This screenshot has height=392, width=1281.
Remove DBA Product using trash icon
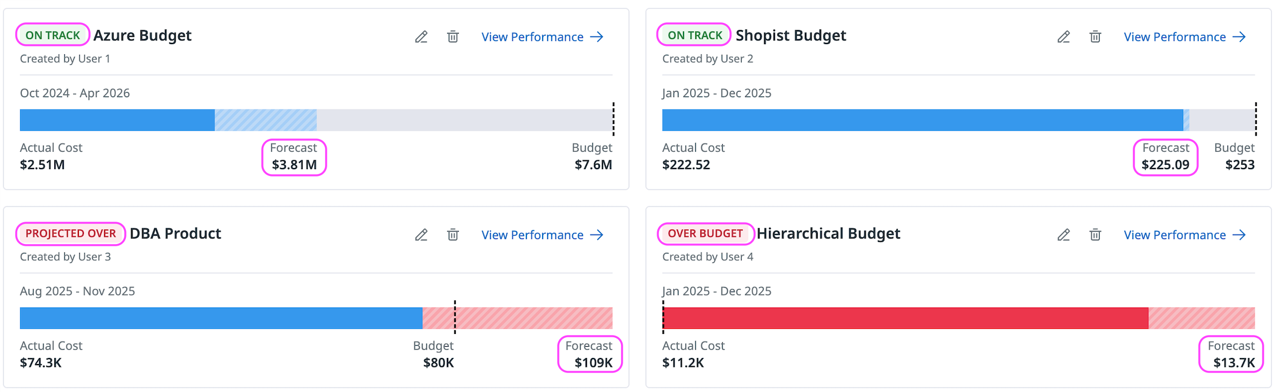pyautogui.click(x=453, y=235)
